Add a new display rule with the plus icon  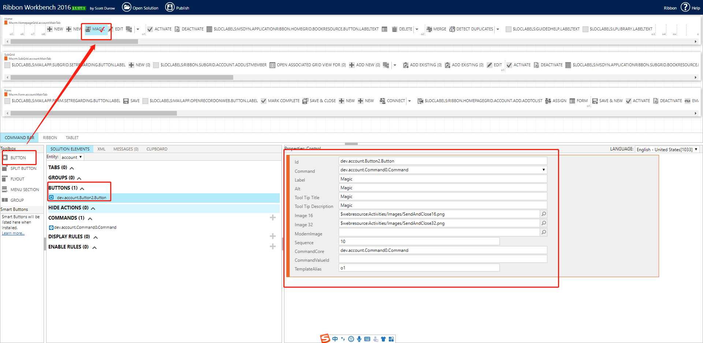(273, 236)
